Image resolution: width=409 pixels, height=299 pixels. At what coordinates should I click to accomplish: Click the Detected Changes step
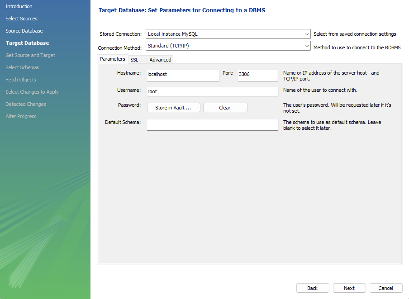[26, 104]
